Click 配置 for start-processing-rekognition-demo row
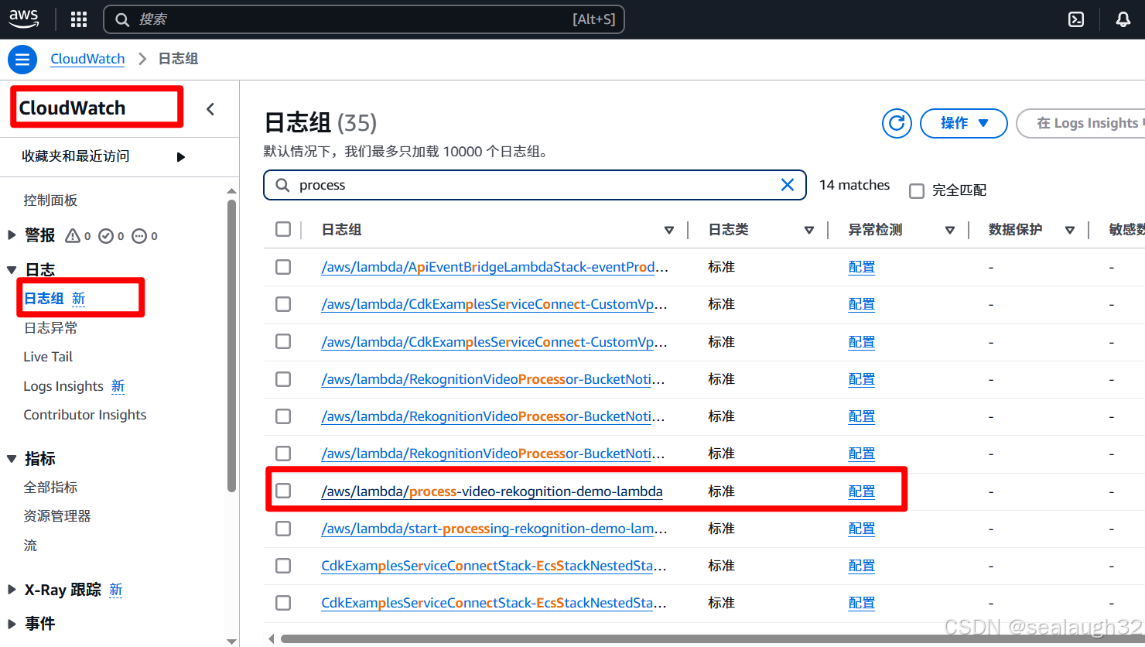The height and width of the screenshot is (647, 1145). (x=862, y=529)
